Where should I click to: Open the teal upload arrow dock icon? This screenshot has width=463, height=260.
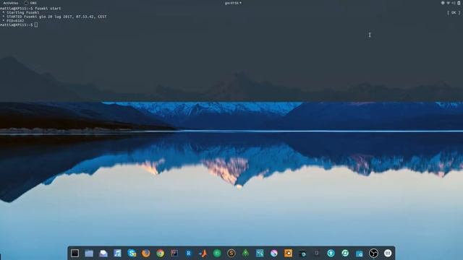pos(331,253)
